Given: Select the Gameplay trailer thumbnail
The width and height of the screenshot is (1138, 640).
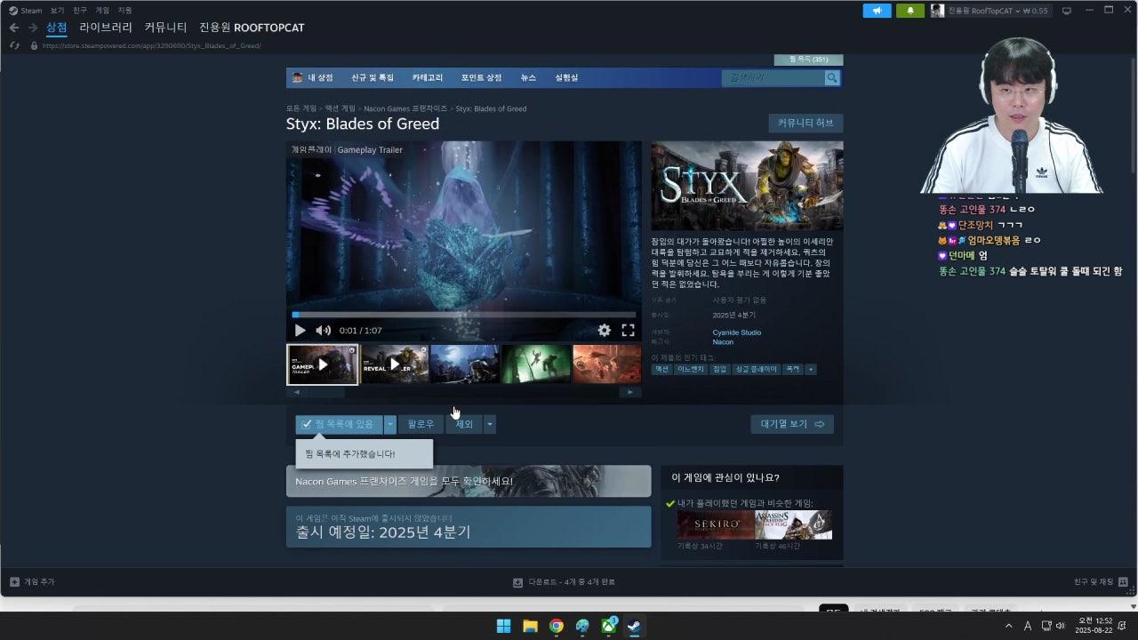Looking at the screenshot, I should [x=322, y=364].
